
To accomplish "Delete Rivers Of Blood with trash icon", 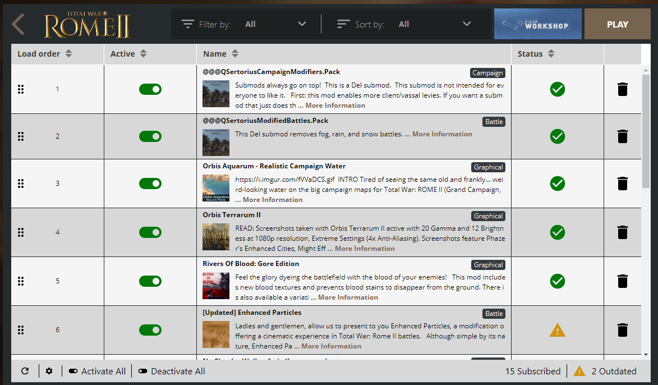I will [622, 281].
